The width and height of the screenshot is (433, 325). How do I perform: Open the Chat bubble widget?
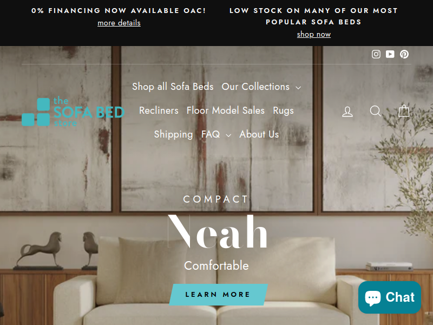390,297
